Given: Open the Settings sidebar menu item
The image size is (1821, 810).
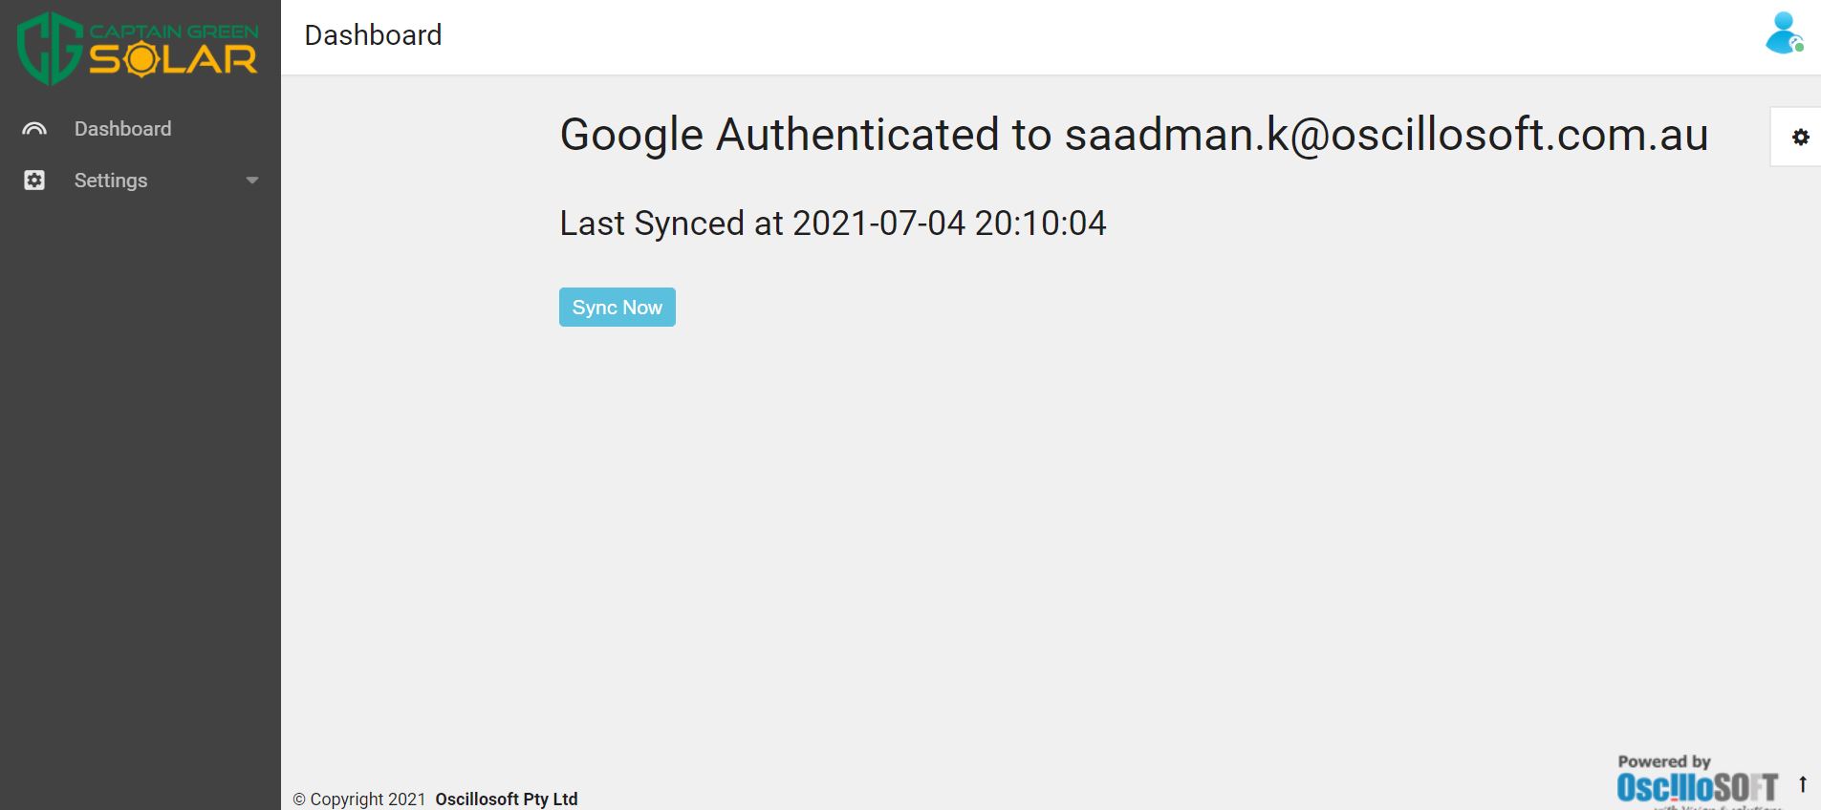Looking at the screenshot, I should [111, 181].
